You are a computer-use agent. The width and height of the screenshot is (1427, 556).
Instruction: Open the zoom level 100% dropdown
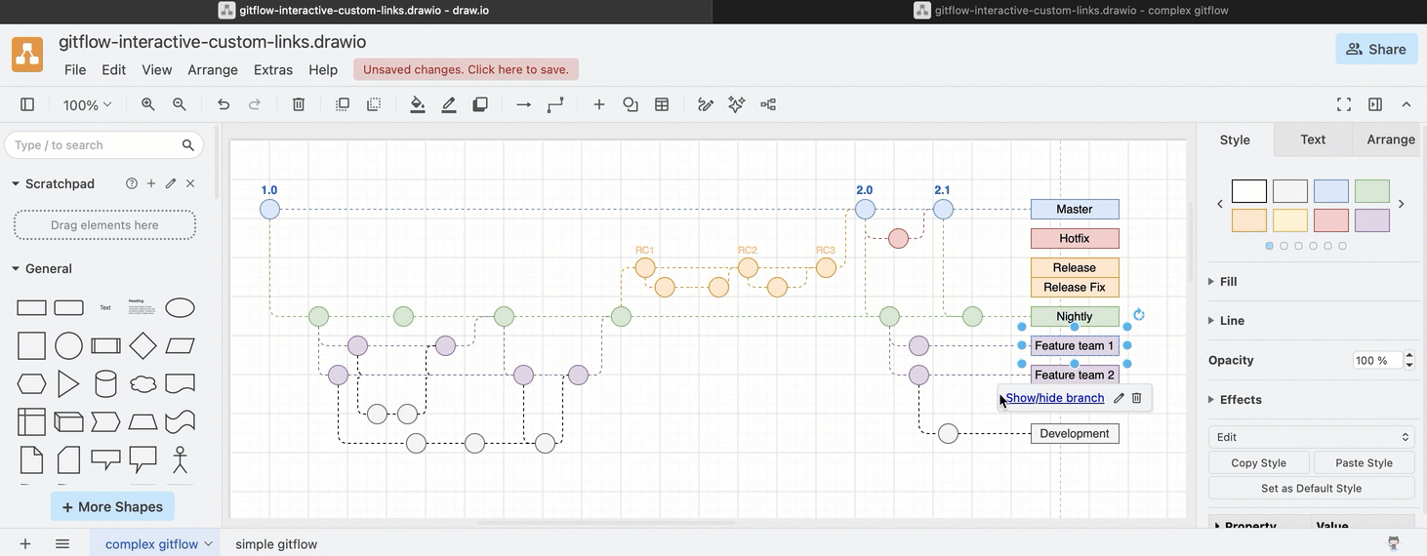pos(87,104)
